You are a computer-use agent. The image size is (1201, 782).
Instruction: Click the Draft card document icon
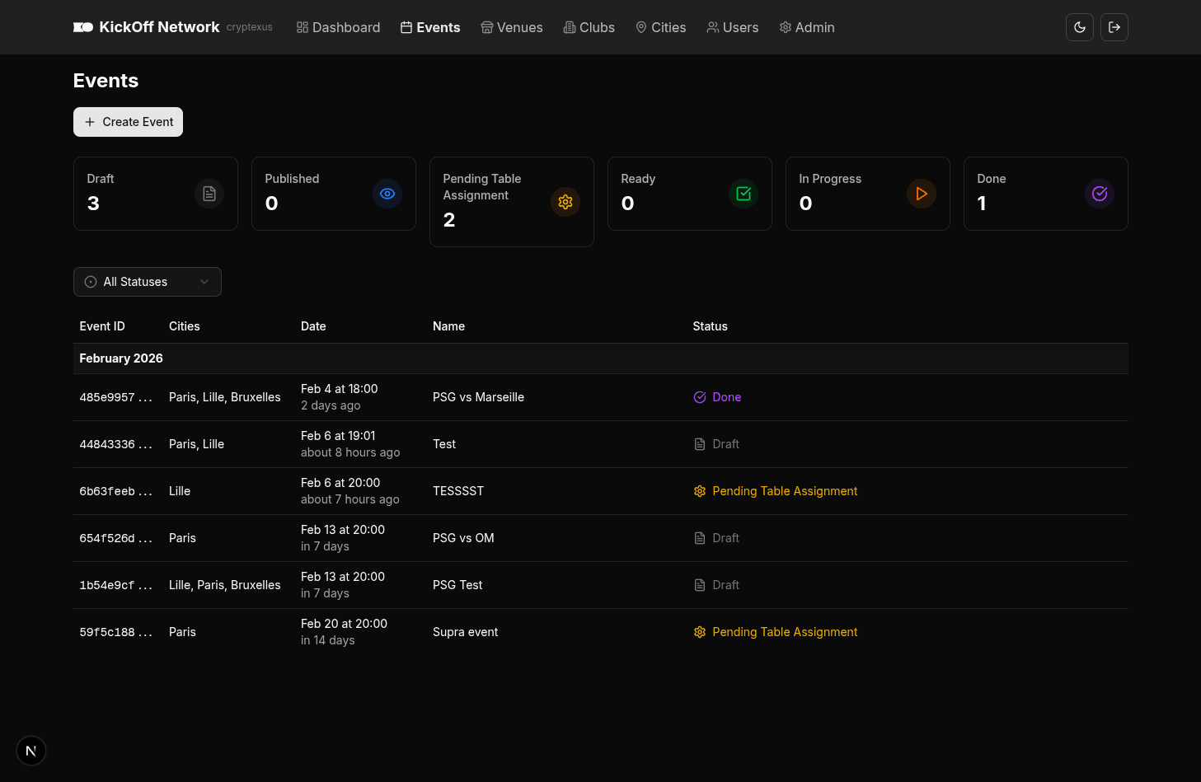pos(209,194)
